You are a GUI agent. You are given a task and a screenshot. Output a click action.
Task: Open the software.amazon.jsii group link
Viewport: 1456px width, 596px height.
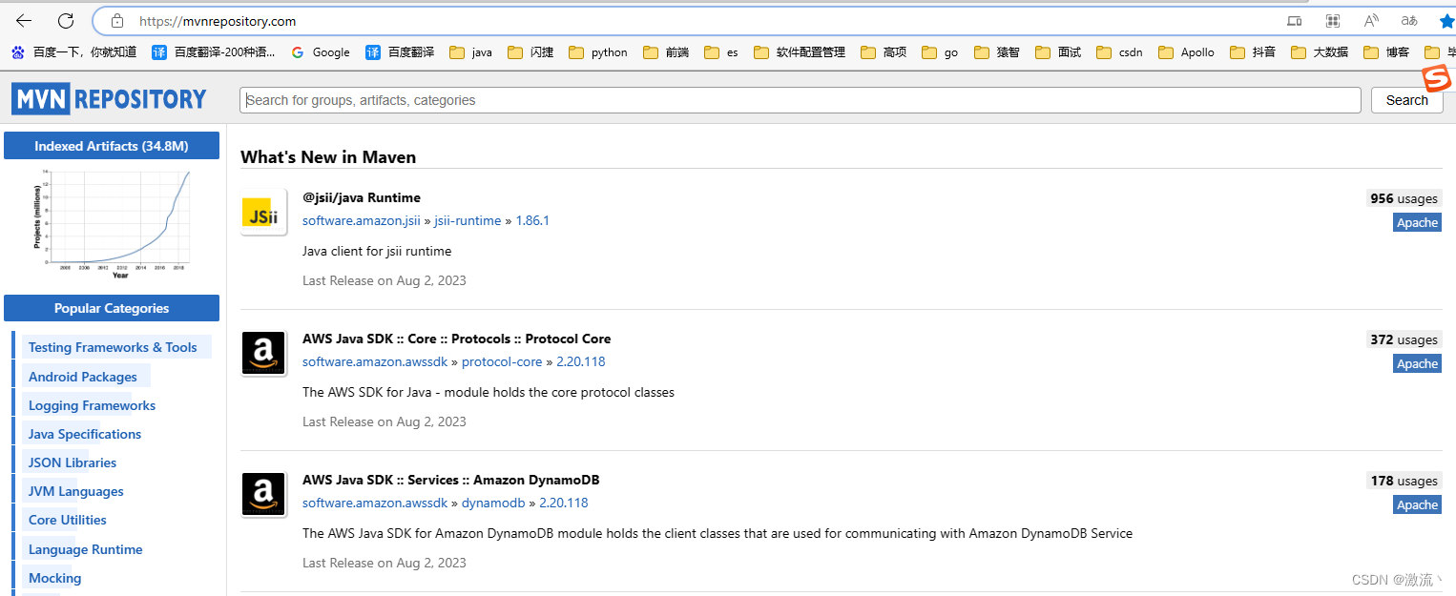[362, 220]
